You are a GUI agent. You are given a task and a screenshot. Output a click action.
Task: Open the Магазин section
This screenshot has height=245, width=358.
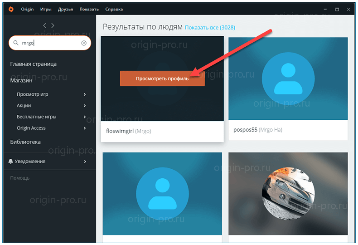tap(21, 80)
